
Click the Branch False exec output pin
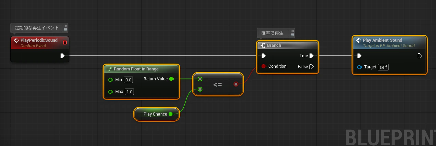[312, 67]
